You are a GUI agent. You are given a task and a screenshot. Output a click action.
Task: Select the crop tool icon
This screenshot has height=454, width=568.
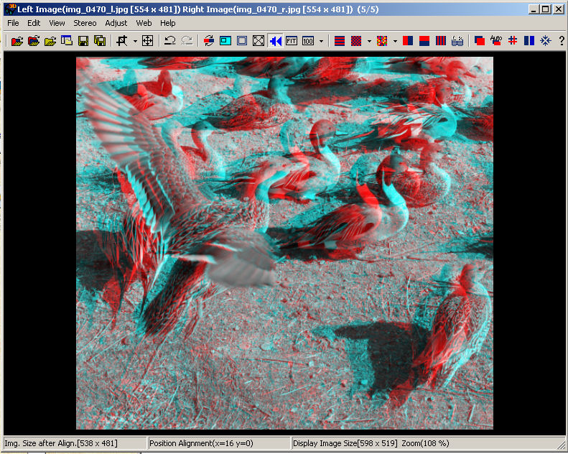(122, 41)
